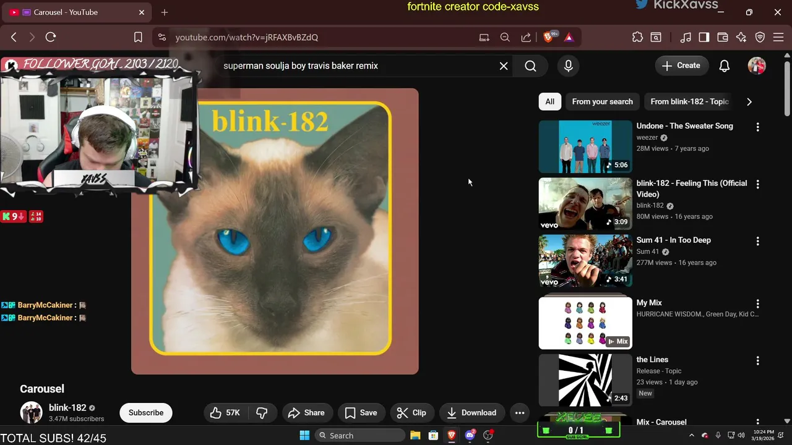
Task: Open the Windows Start menu
Action: (x=304, y=436)
